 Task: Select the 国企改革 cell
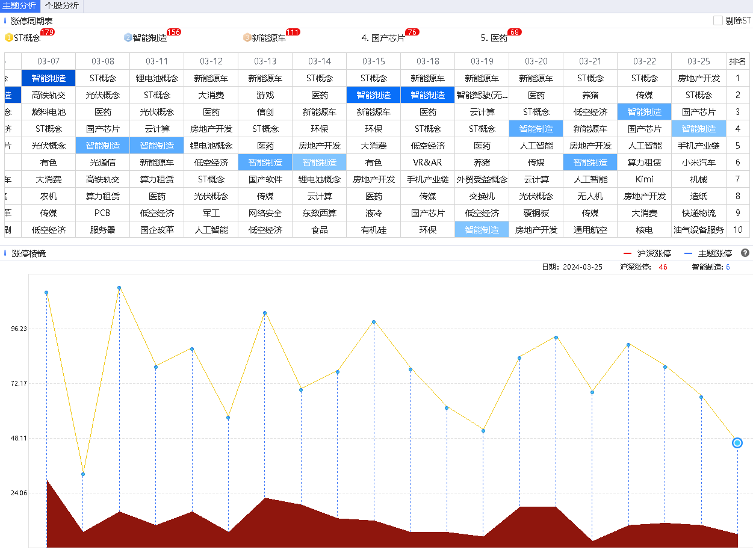tap(157, 230)
